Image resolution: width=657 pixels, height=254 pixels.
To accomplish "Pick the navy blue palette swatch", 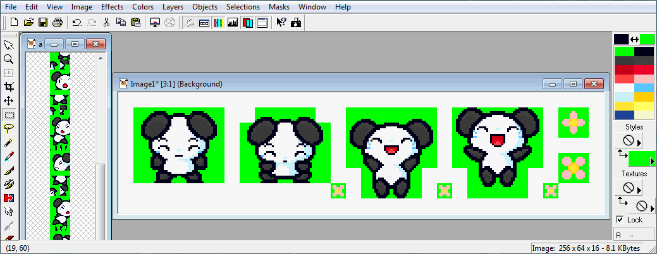I will pyautogui.click(x=624, y=114).
